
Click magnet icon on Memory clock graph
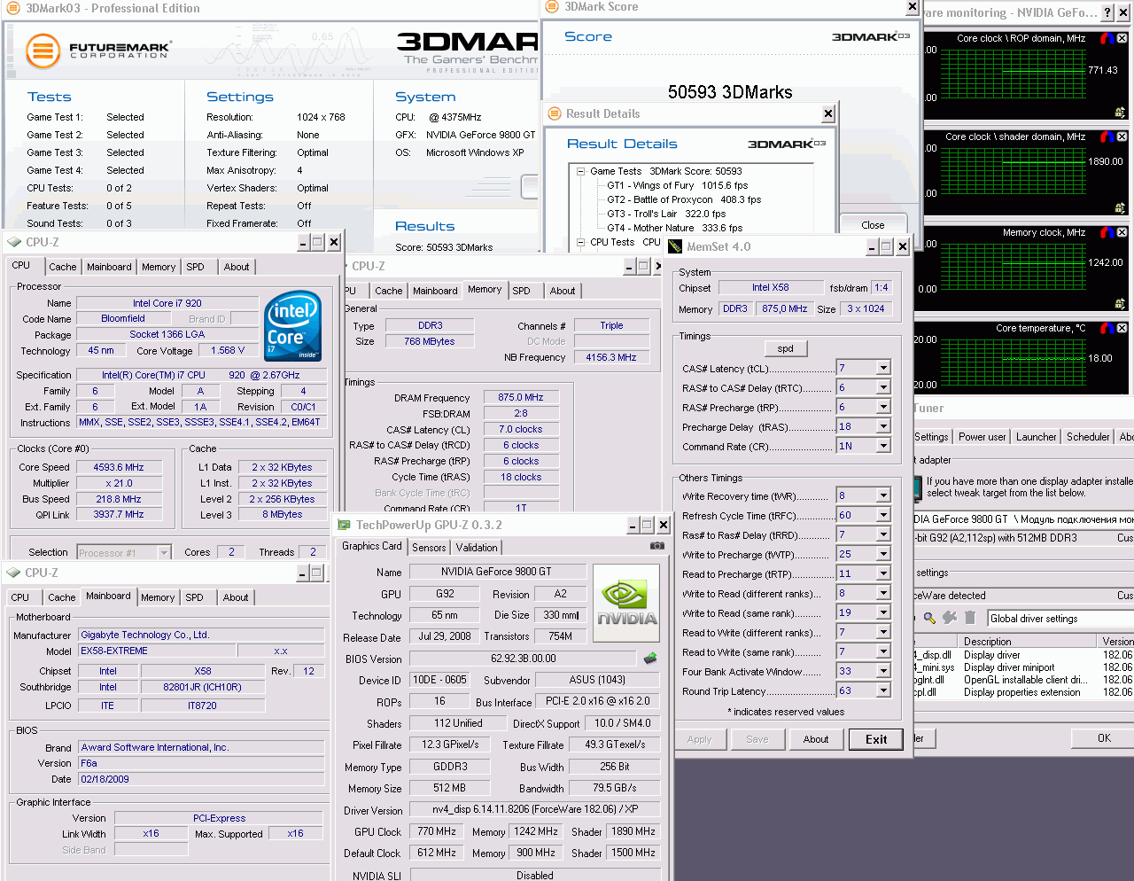click(x=1107, y=232)
